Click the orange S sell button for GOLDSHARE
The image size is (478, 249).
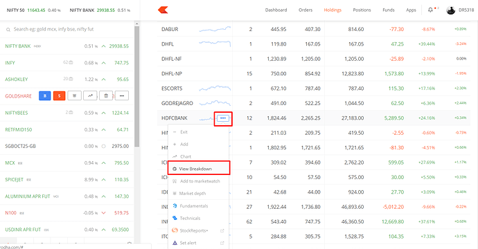[x=59, y=95]
